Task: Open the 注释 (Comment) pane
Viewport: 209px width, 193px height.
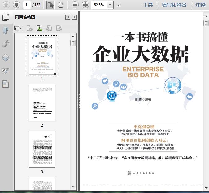Action: [x=200, y=5]
